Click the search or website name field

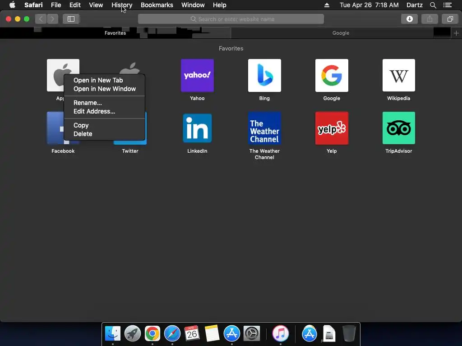coord(231,19)
